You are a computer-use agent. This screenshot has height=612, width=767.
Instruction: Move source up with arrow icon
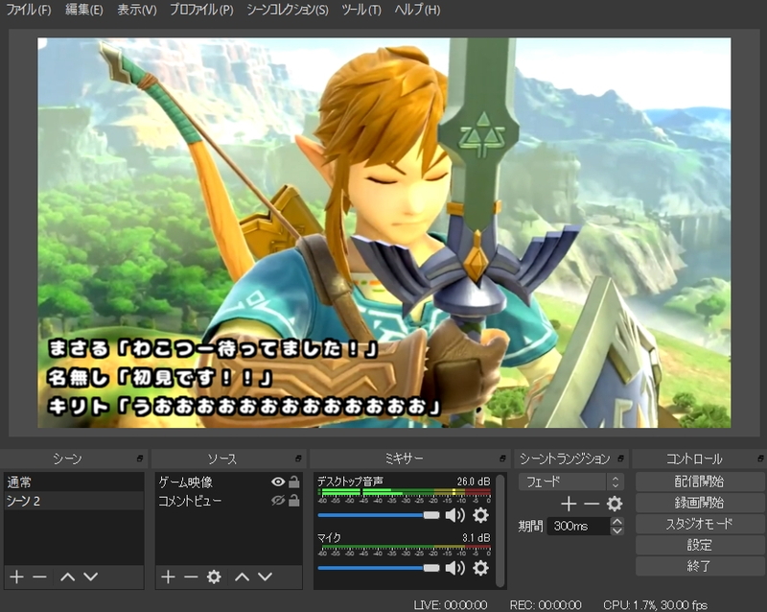coord(243,577)
